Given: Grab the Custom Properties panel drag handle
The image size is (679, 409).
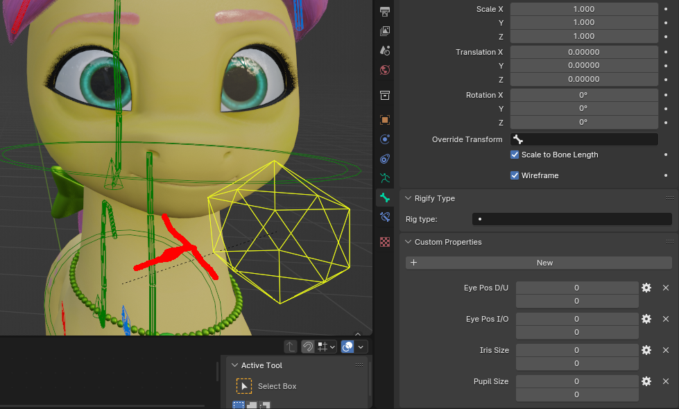Looking at the screenshot, I should tap(669, 242).
